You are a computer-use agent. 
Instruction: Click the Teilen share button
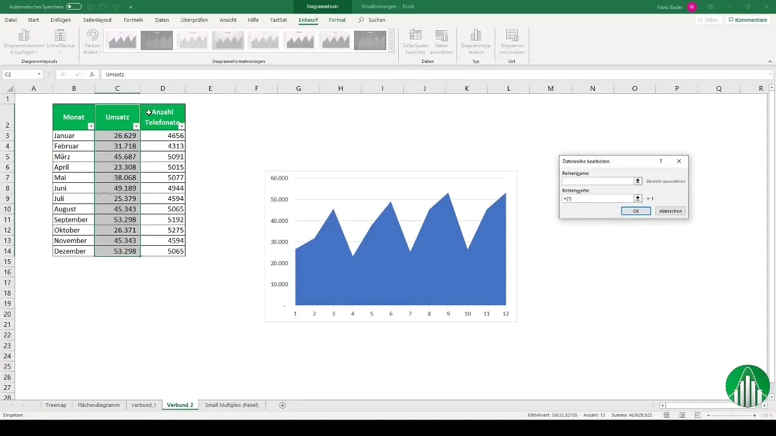pos(708,20)
